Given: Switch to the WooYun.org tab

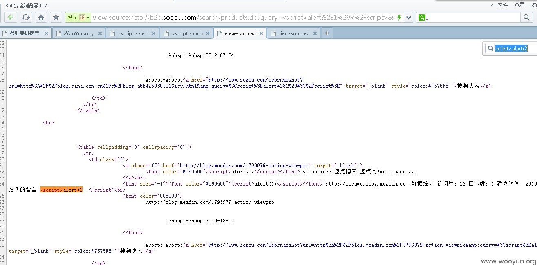Looking at the screenshot, I should pos(78,33).
